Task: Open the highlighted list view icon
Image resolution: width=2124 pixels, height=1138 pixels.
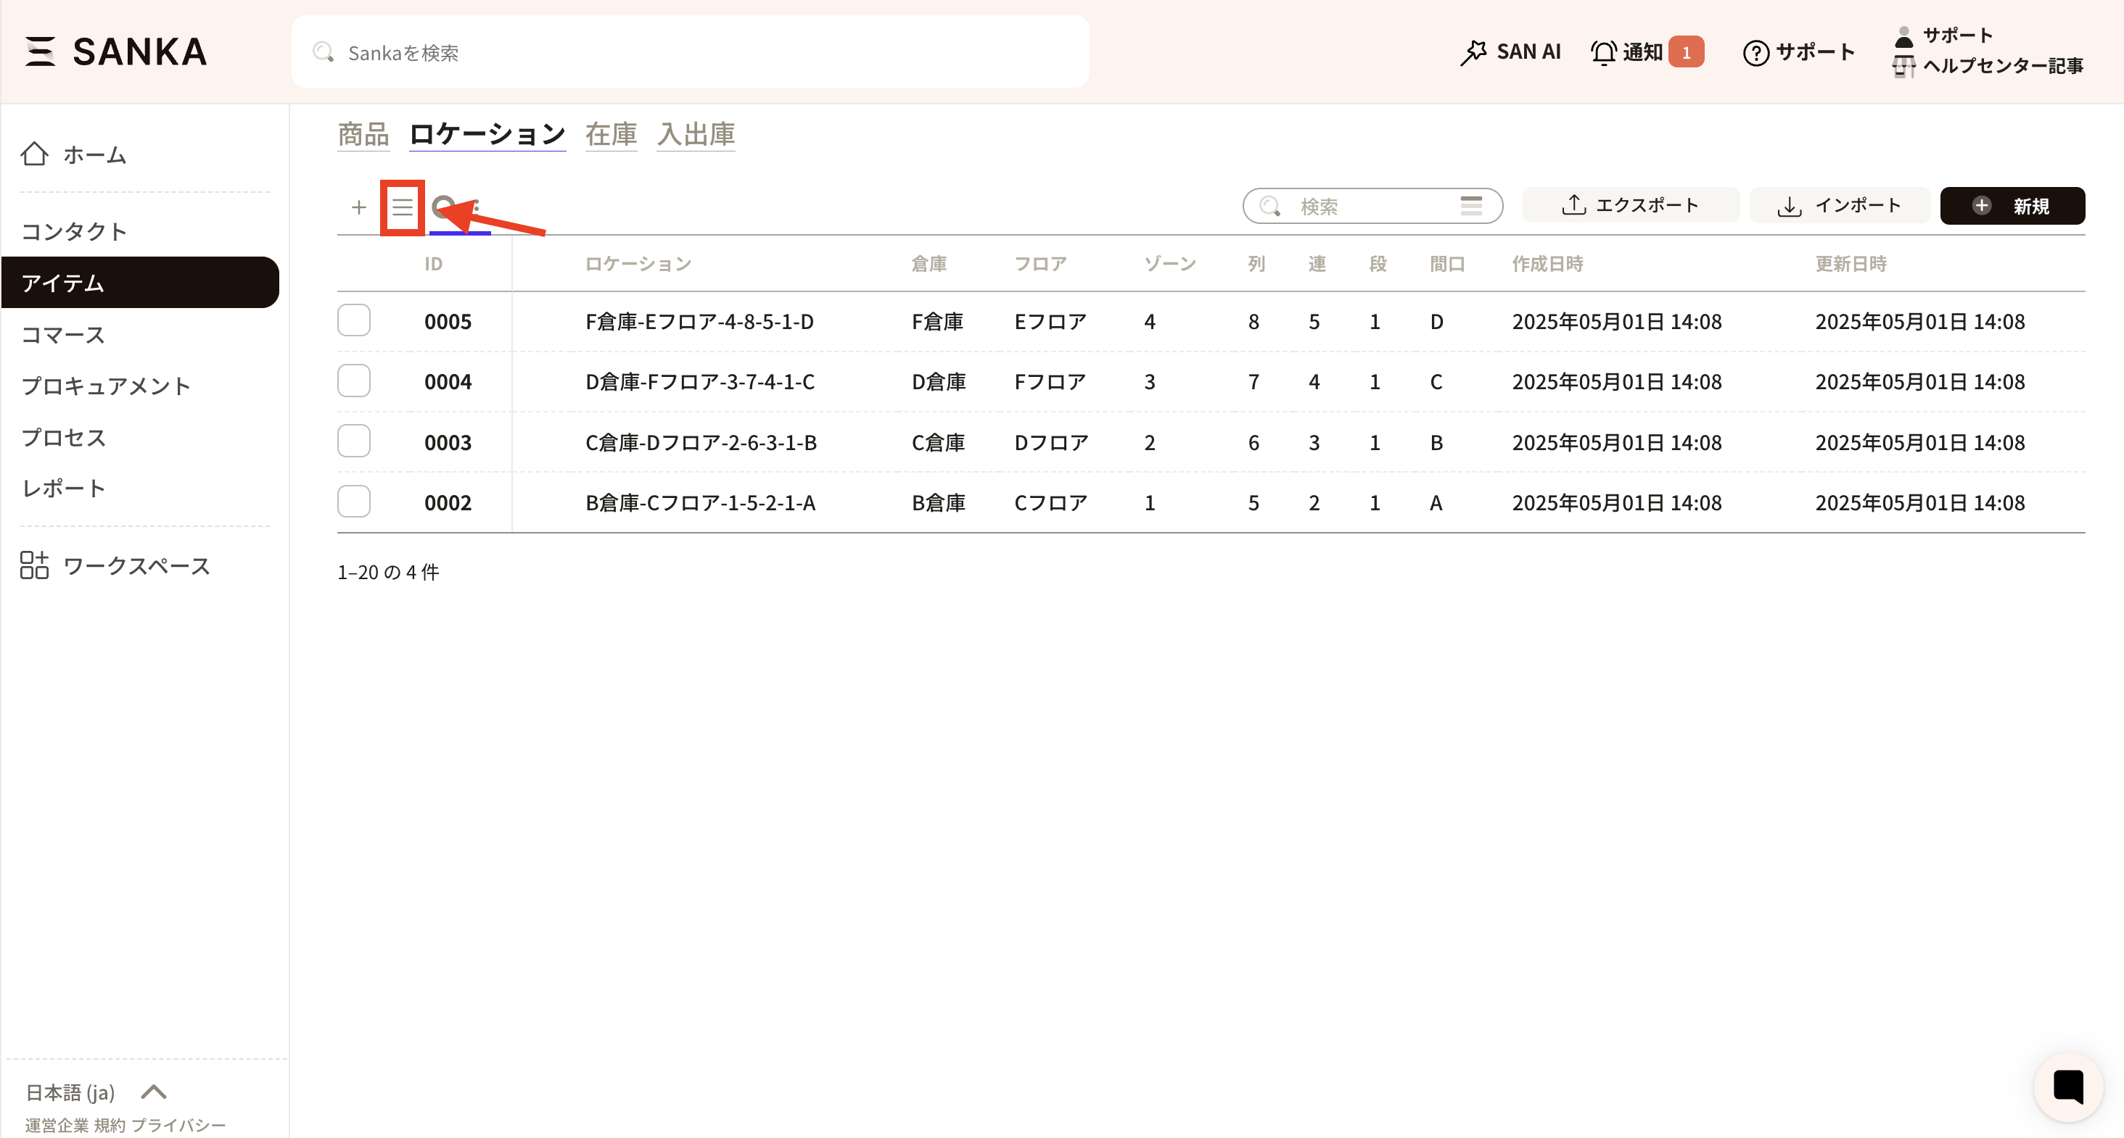Action: (x=403, y=207)
